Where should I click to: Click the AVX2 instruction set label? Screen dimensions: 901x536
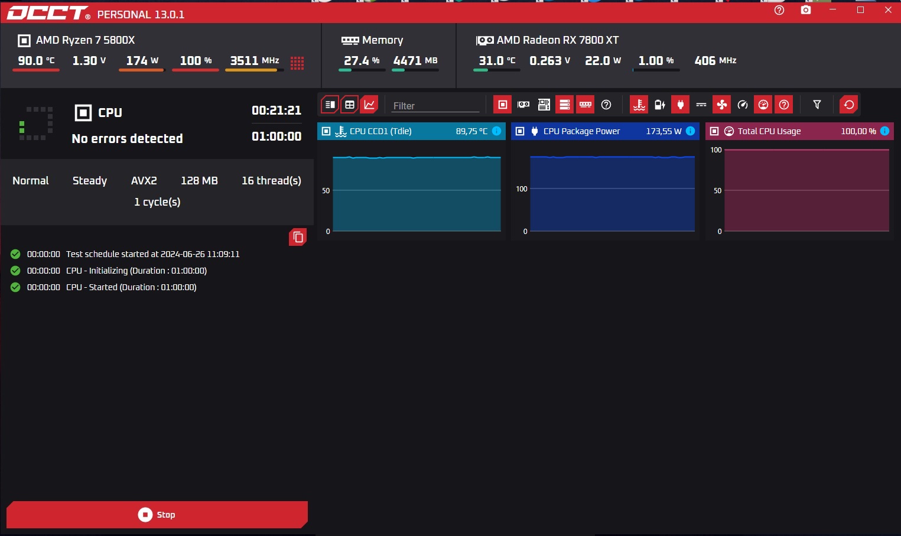coord(144,181)
